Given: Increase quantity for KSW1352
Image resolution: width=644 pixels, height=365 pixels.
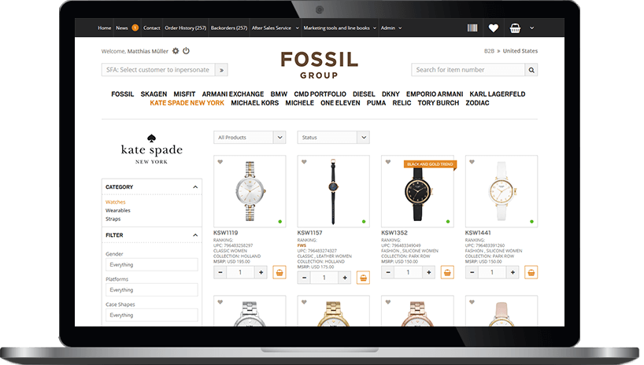Looking at the screenshot, I should point(428,272).
